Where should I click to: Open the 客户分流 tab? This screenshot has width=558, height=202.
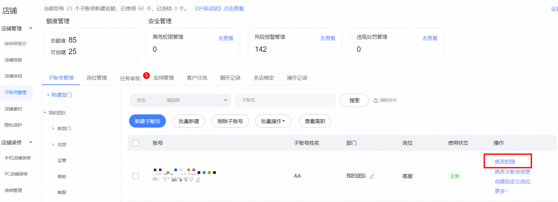197,78
